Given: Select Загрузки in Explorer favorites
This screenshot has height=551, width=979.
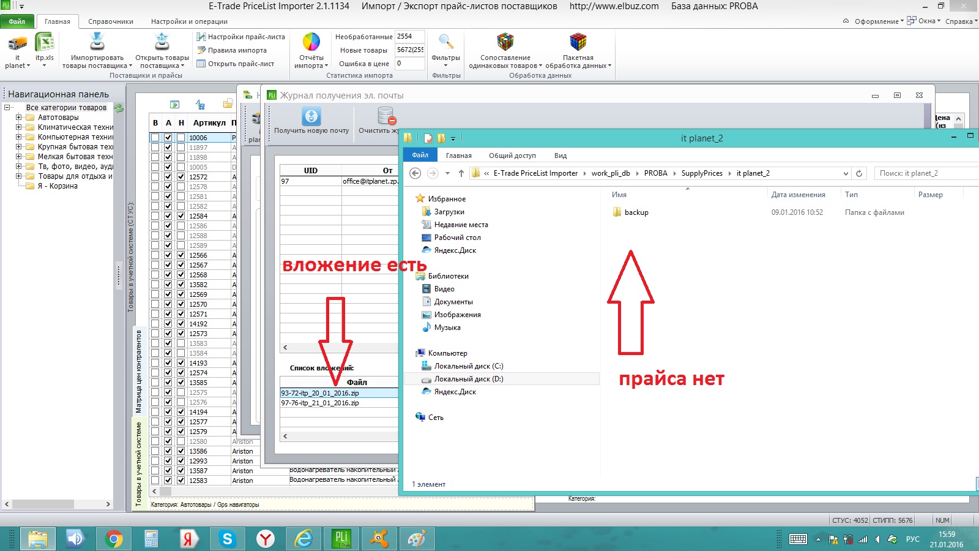Looking at the screenshot, I should click(x=449, y=212).
